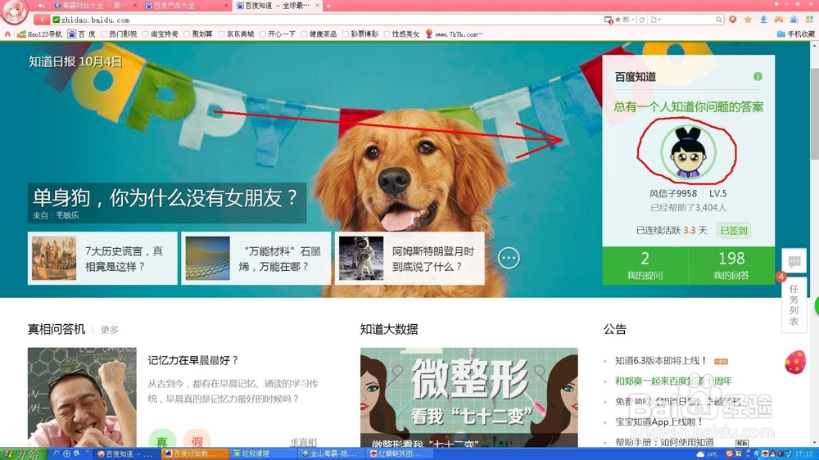Click the round three-dots more button
The height and width of the screenshot is (460, 819).
509,258
